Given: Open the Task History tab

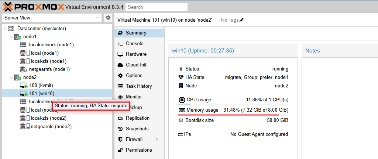Looking at the screenshot, I should pos(139,86).
